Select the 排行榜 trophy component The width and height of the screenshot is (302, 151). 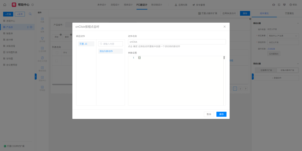(43, 39)
